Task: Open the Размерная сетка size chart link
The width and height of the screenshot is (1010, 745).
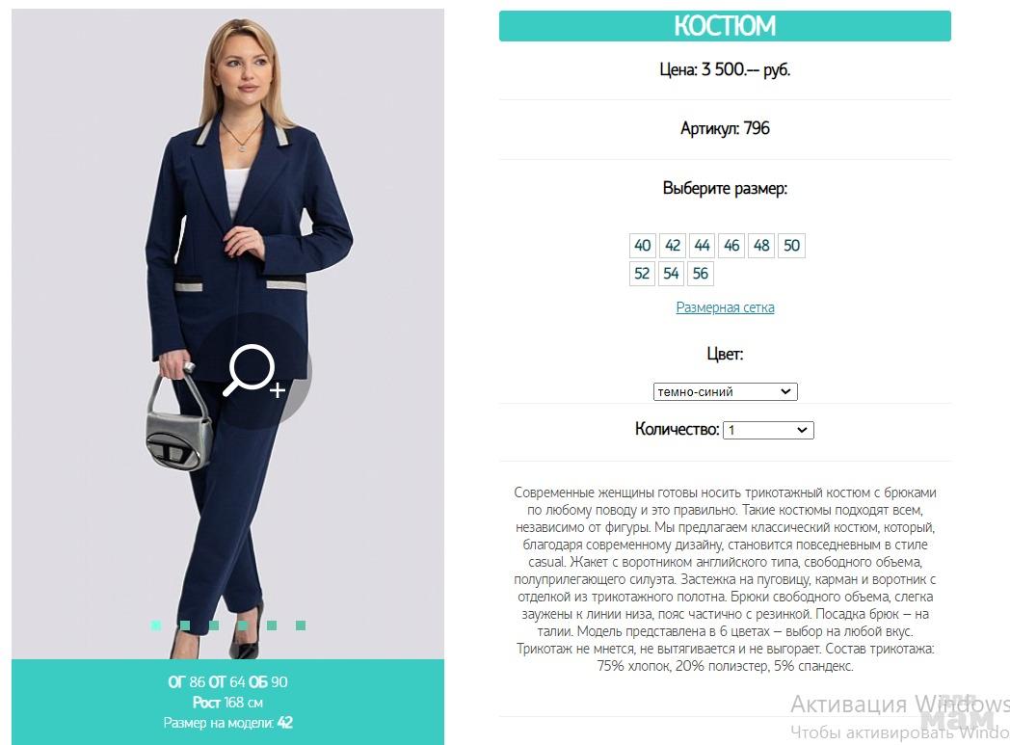Action: 726,307
